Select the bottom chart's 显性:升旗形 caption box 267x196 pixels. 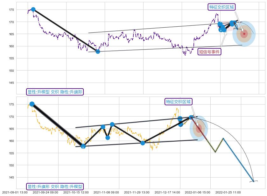tap(54, 187)
